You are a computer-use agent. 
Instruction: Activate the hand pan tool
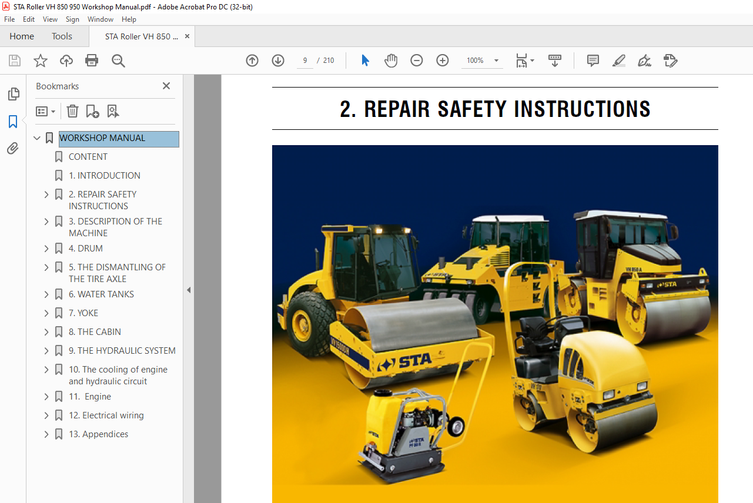pyautogui.click(x=391, y=61)
